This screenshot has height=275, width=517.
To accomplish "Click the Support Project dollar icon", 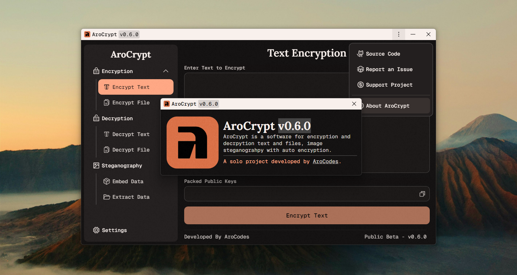I will [x=360, y=85].
